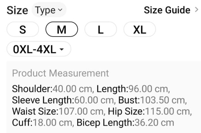Open the Size Guide link

coord(167,10)
